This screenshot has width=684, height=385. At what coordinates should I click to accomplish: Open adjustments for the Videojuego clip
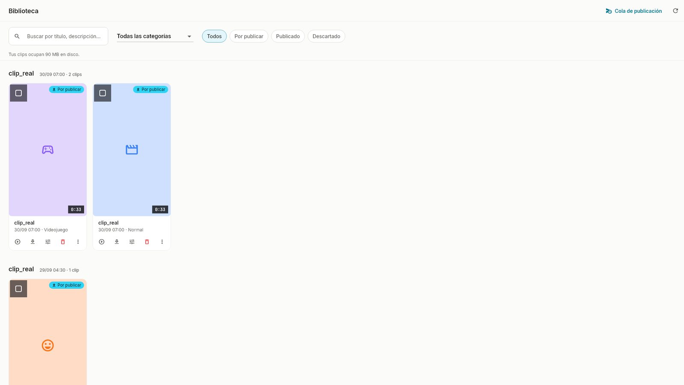tap(48, 242)
